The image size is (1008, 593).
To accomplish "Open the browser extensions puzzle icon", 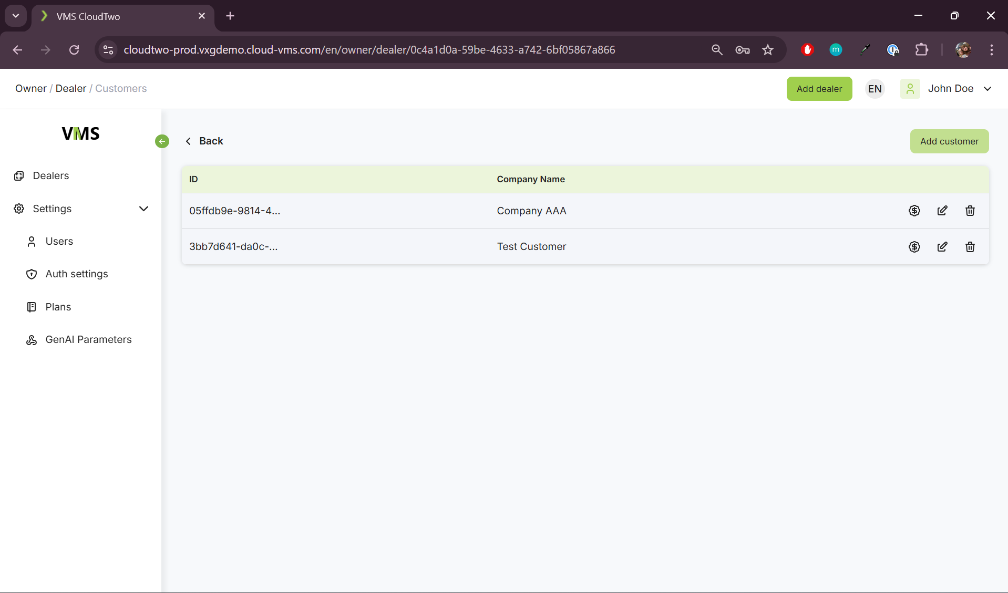I will pos(921,50).
